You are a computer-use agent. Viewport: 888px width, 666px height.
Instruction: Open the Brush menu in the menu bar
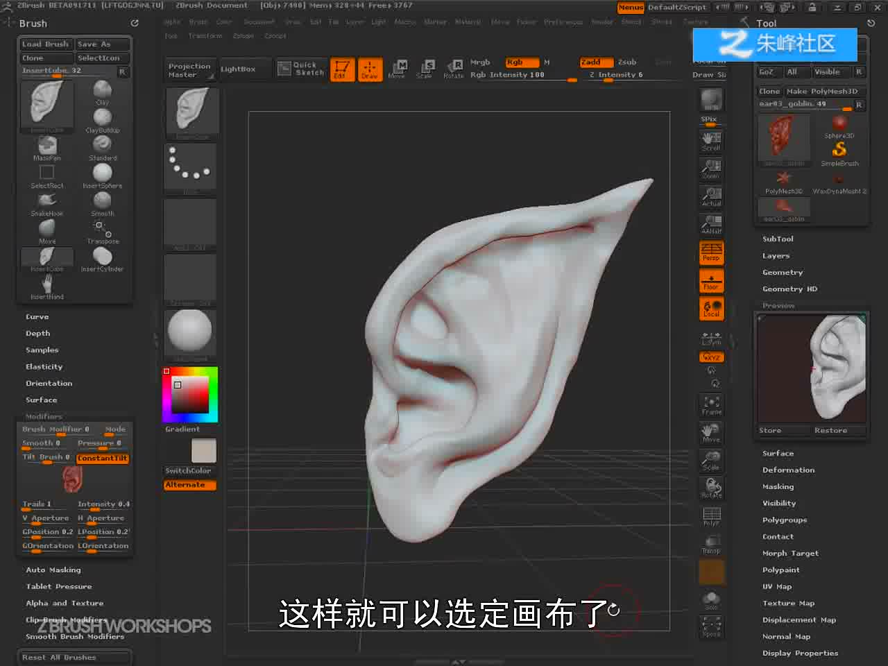(x=198, y=22)
